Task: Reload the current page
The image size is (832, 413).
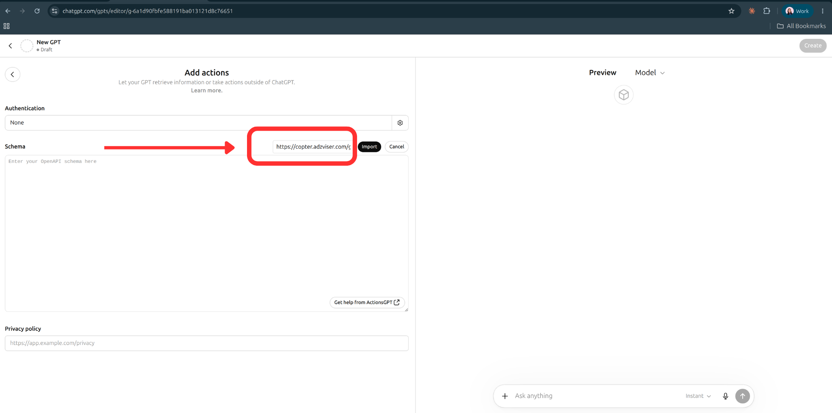Action: (37, 11)
